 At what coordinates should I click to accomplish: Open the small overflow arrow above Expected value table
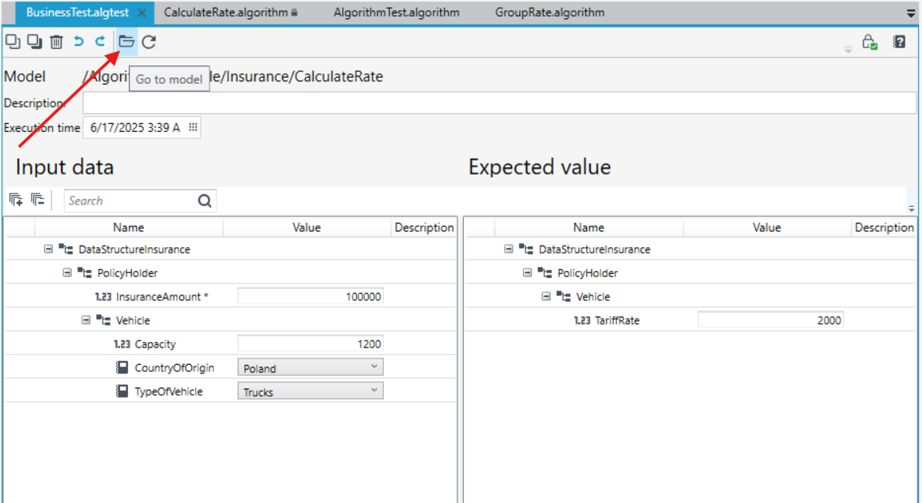(x=912, y=208)
